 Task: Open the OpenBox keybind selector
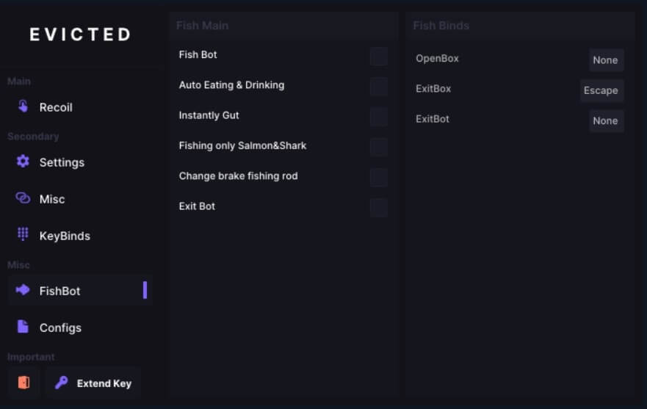605,60
